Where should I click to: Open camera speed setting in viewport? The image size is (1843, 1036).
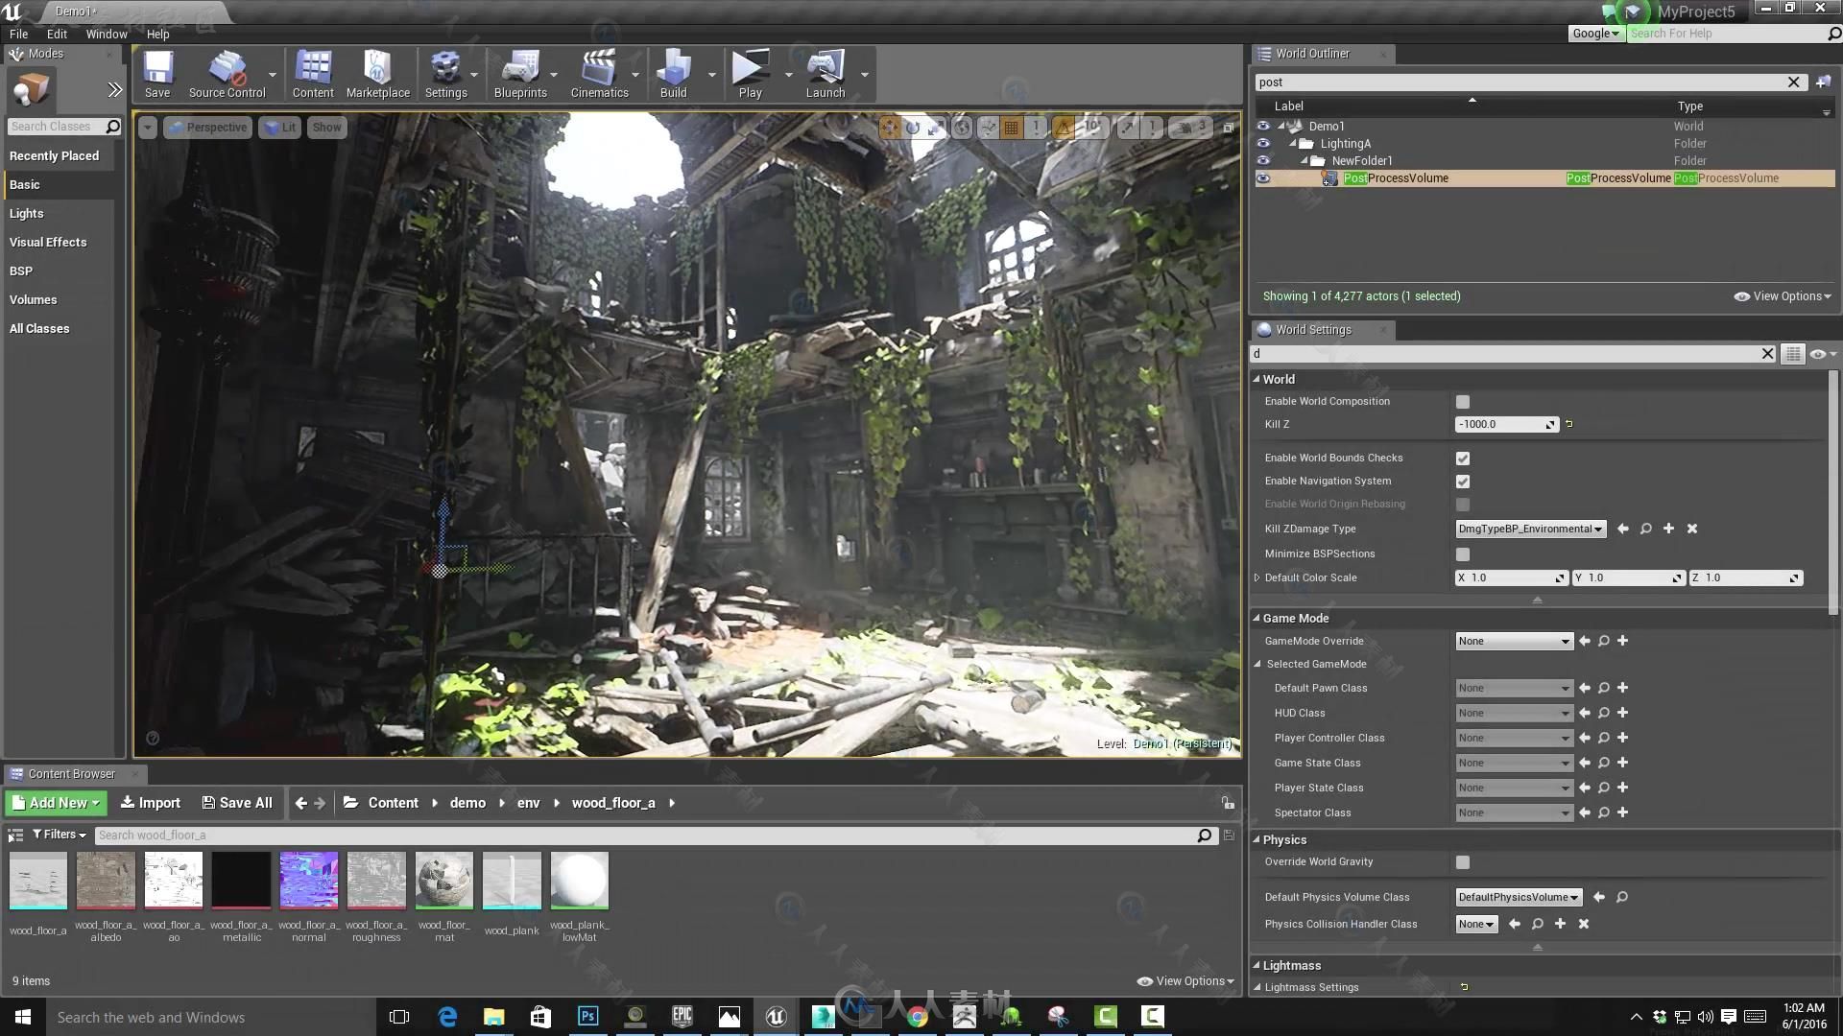pos(1191,127)
